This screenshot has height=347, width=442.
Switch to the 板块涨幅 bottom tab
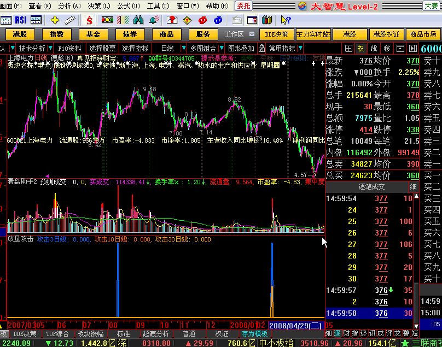(90, 334)
